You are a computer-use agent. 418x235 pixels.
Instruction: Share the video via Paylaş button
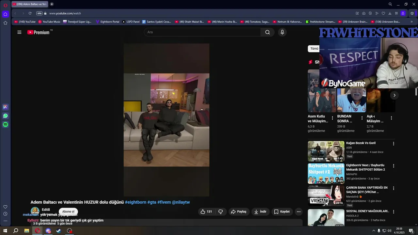point(239,211)
